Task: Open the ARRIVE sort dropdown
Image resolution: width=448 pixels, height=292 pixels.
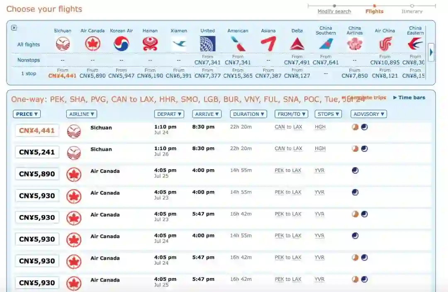Action: [x=207, y=114]
